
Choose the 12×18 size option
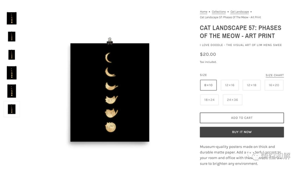coord(251,85)
